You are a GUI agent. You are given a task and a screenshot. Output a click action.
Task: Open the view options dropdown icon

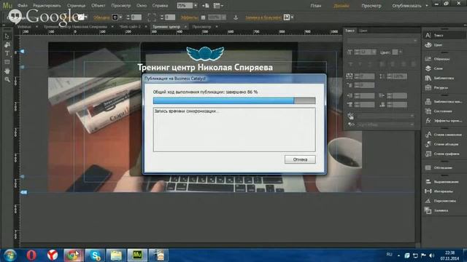click(x=218, y=5)
